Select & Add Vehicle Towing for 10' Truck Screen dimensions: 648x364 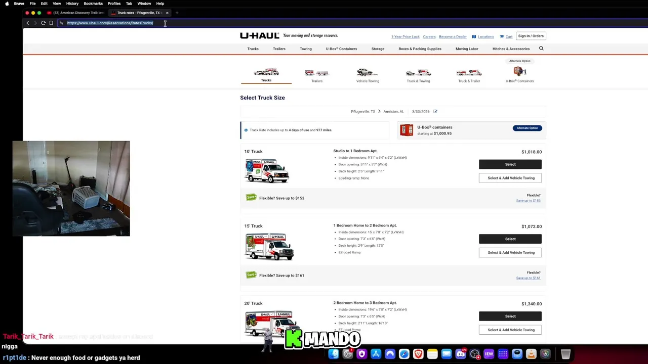pyautogui.click(x=510, y=178)
